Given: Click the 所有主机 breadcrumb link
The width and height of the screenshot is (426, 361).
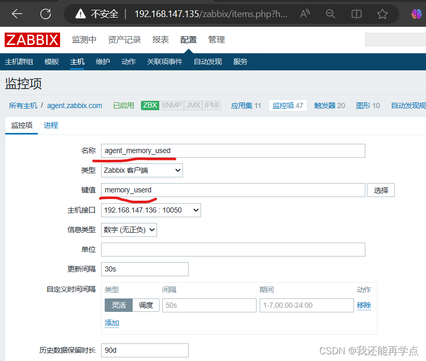Looking at the screenshot, I should (x=23, y=106).
